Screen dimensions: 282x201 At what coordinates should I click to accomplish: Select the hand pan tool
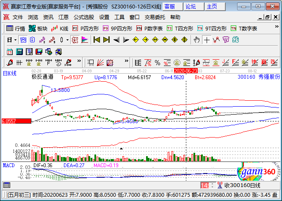coord(197,40)
